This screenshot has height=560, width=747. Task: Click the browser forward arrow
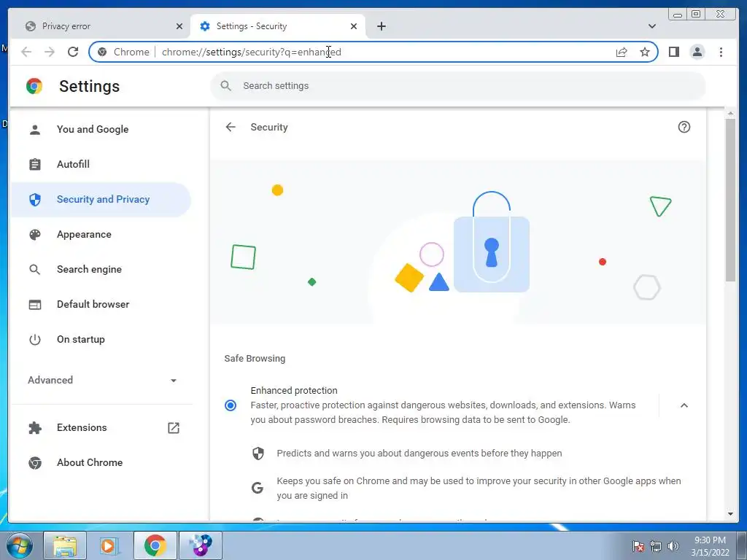tap(50, 52)
